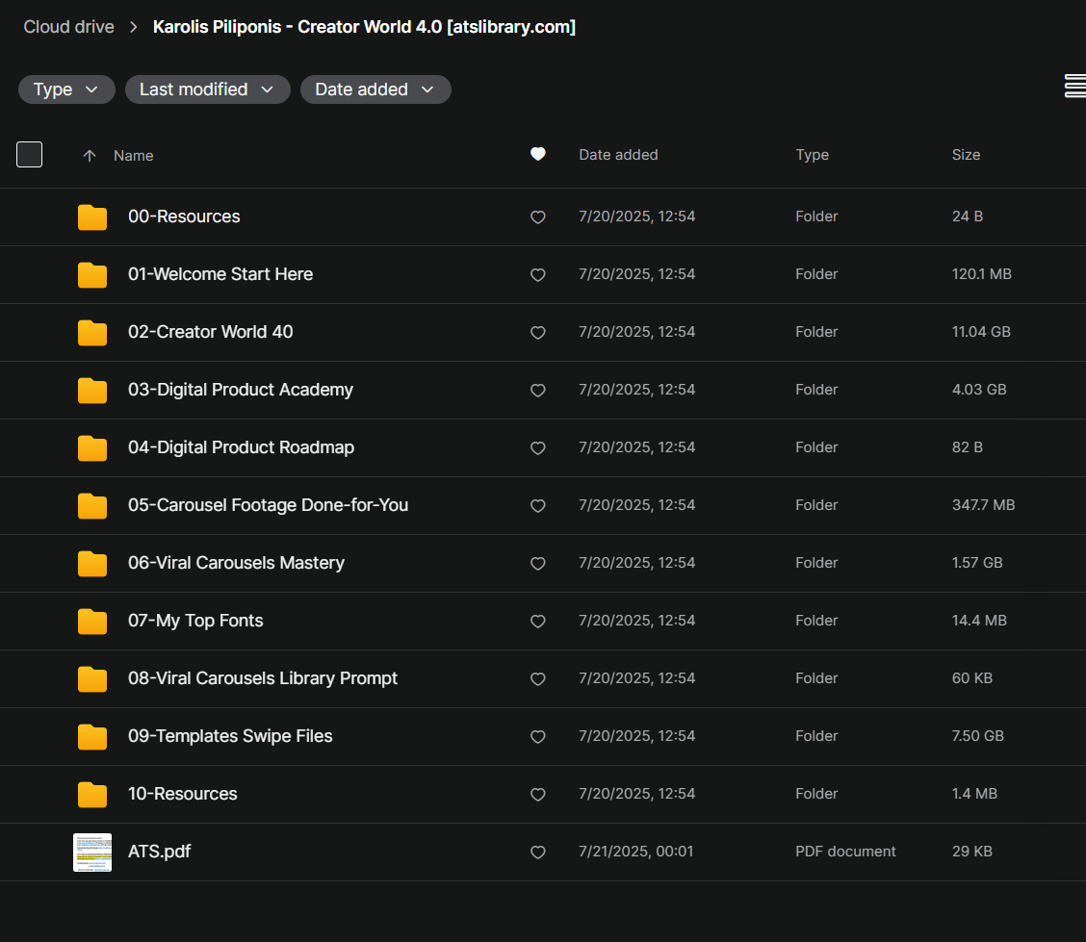Click the favorites heart column header icon
Image resolution: width=1086 pixels, height=942 pixels.
(x=538, y=154)
